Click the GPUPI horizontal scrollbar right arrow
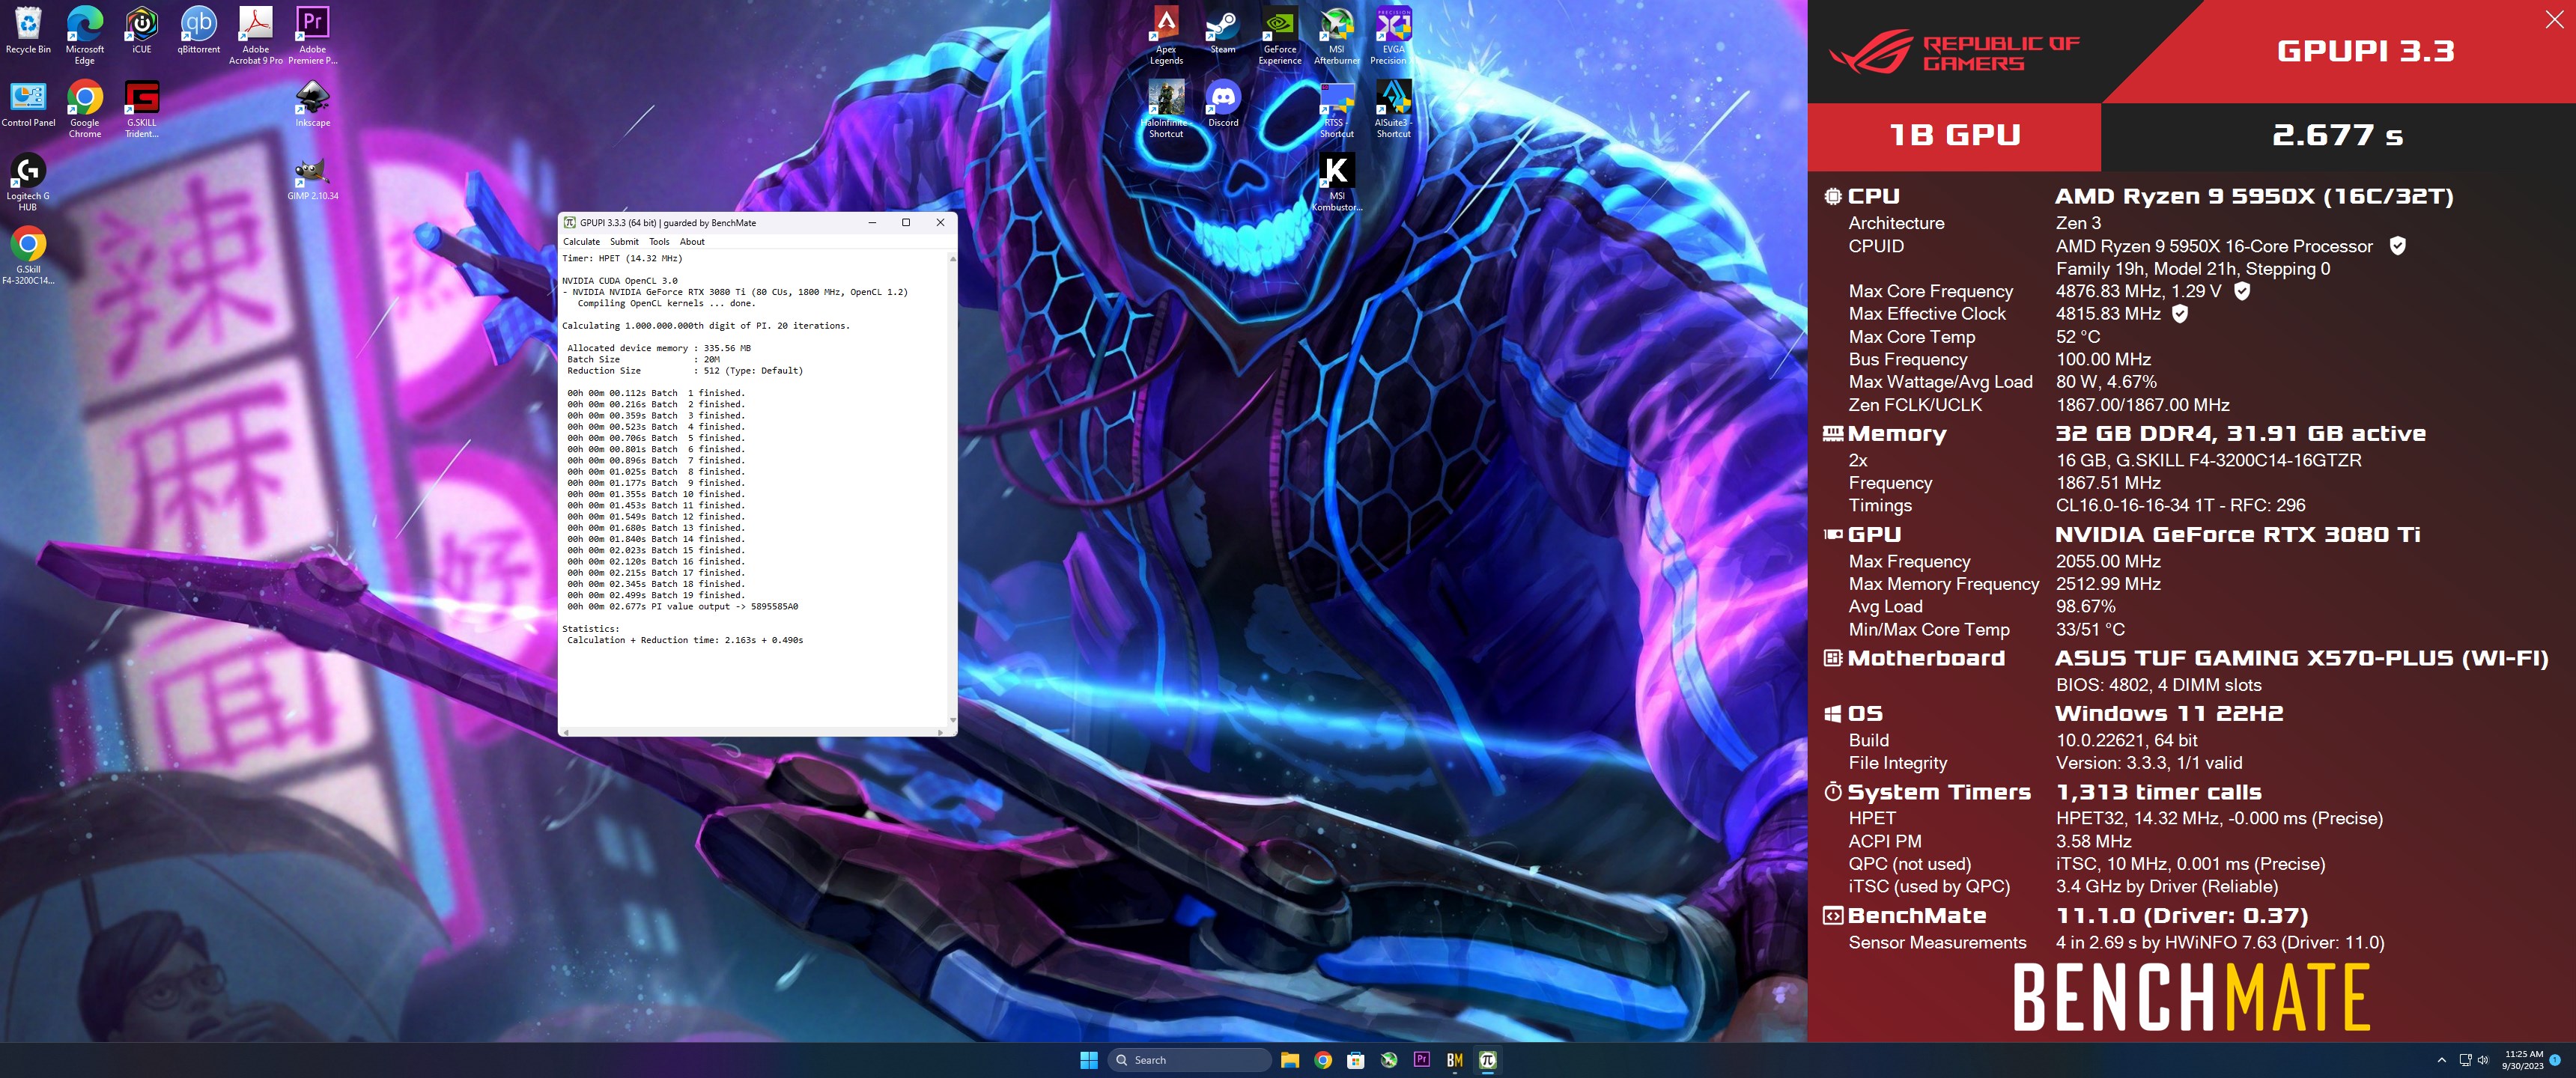 point(941,732)
